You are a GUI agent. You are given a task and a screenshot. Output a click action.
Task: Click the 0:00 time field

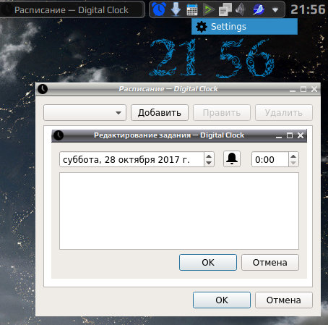270,159
